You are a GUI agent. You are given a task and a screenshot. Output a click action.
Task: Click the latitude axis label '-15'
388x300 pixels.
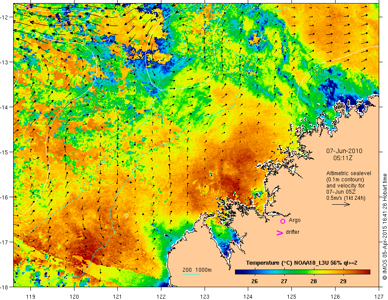click(5, 152)
